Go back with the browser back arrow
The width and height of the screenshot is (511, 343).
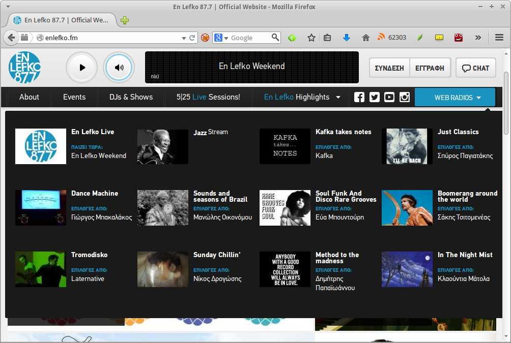pos(11,38)
